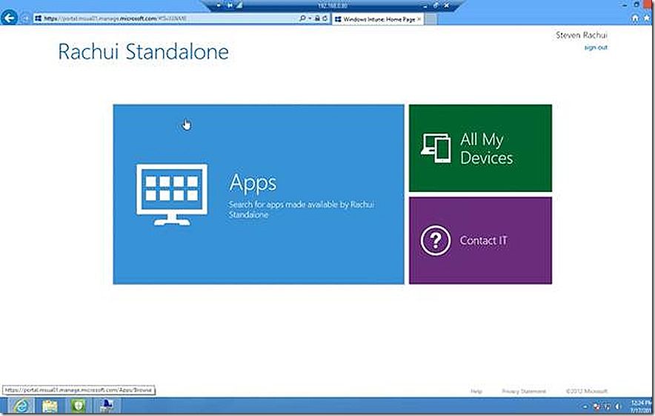Open the Apps tile
The height and width of the screenshot is (416, 655).
258,194
